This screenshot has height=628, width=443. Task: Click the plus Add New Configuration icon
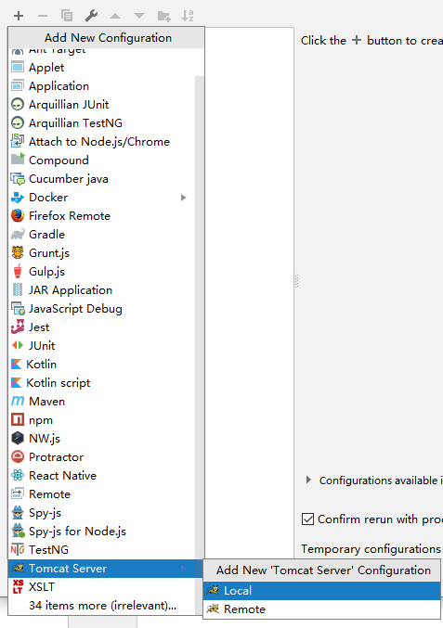point(19,16)
